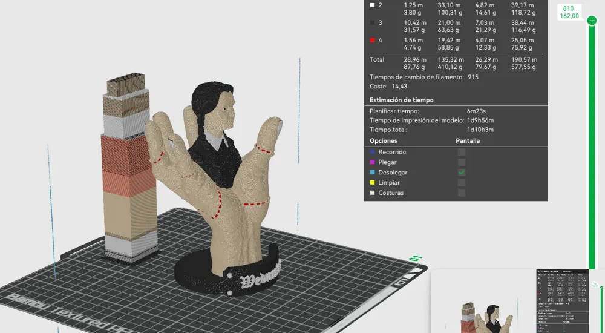Click the blue Recorrido color square

[x=372, y=152]
